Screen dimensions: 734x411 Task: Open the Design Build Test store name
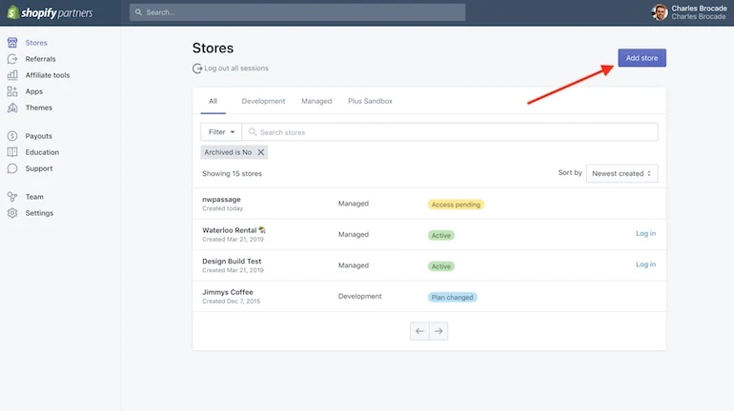232,261
